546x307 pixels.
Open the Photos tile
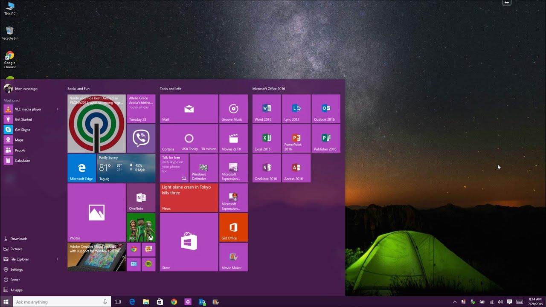tap(96, 212)
